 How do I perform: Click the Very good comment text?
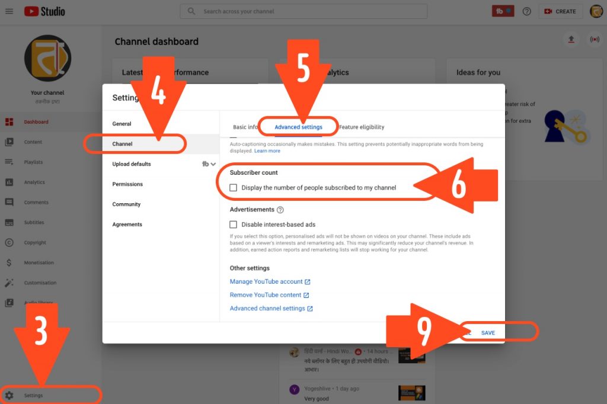(x=317, y=399)
